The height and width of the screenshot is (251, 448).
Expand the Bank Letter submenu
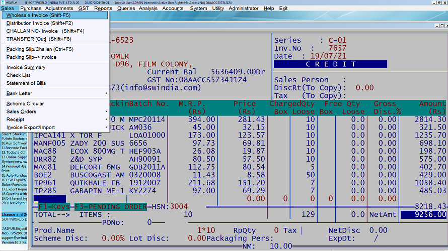point(19,93)
